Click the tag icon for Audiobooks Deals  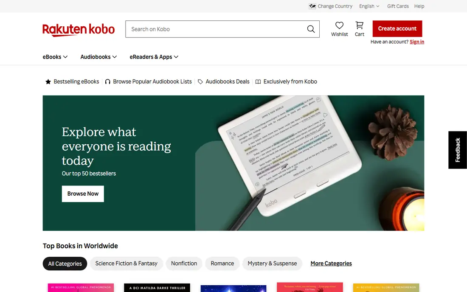(x=200, y=81)
